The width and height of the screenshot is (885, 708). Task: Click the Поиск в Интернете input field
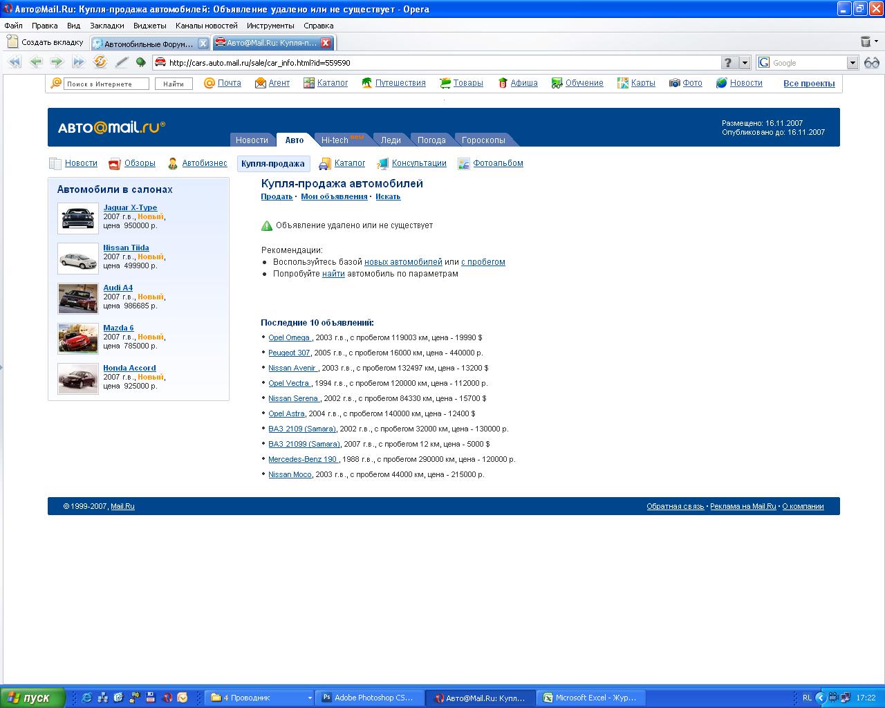pyautogui.click(x=106, y=84)
